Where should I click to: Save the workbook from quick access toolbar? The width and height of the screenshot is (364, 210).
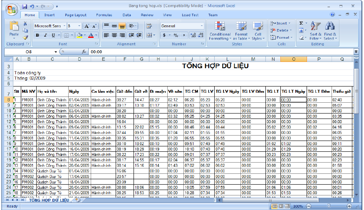coord(25,7)
